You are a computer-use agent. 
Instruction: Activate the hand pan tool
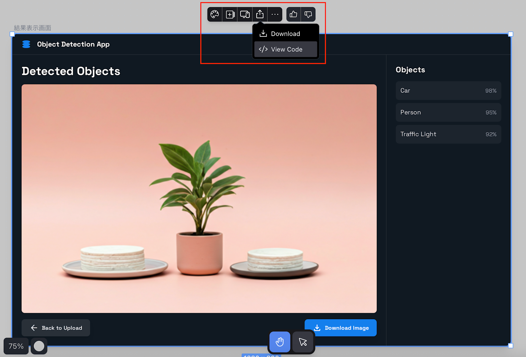click(280, 342)
